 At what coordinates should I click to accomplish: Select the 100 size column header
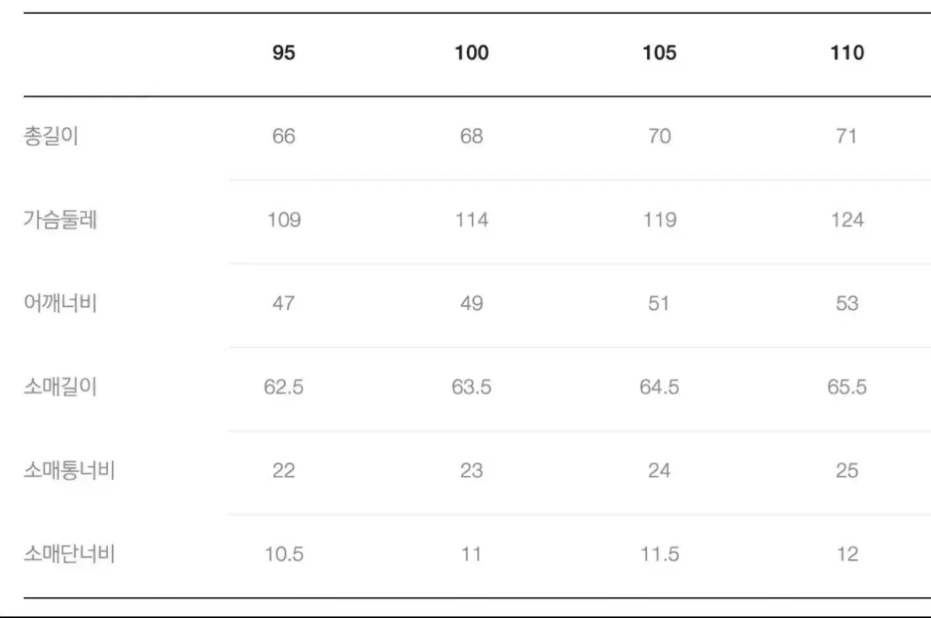tap(472, 53)
